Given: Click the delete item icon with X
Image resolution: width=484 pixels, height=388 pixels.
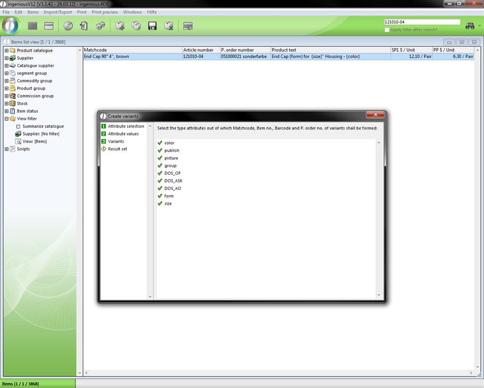Looking at the screenshot, I should [x=169, y=26].
